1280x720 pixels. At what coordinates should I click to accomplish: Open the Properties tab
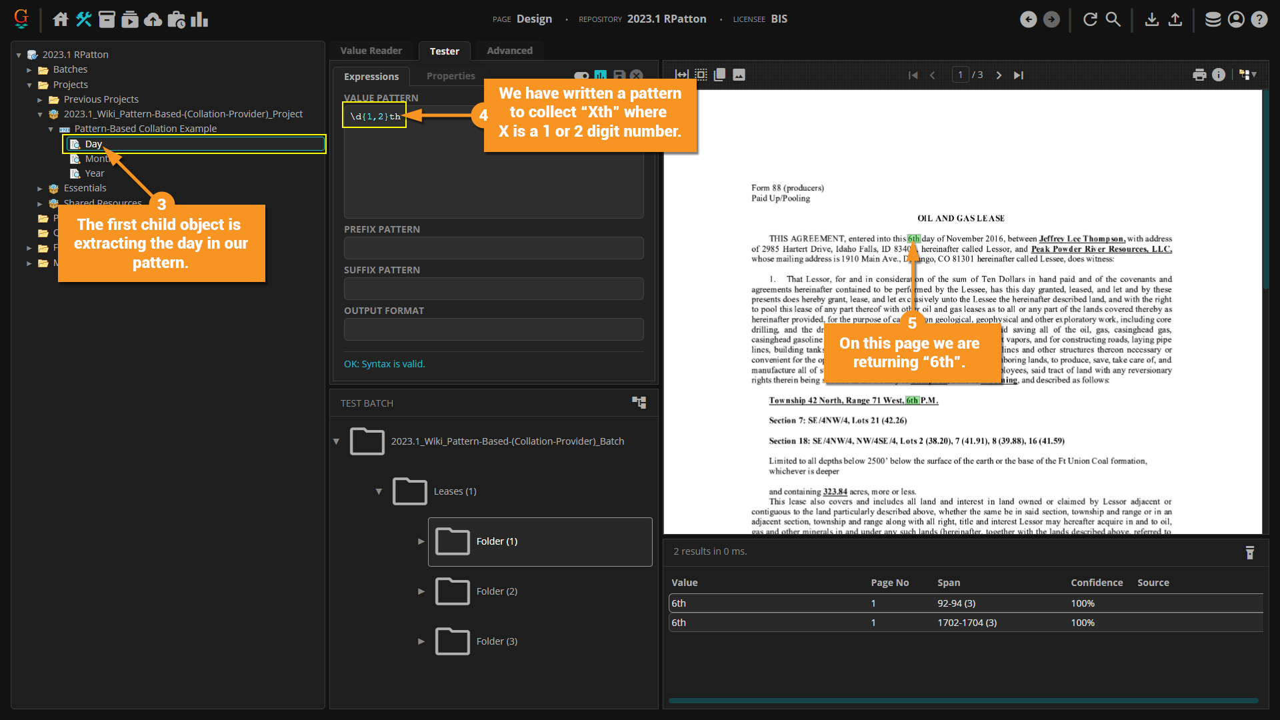[451, 76]
